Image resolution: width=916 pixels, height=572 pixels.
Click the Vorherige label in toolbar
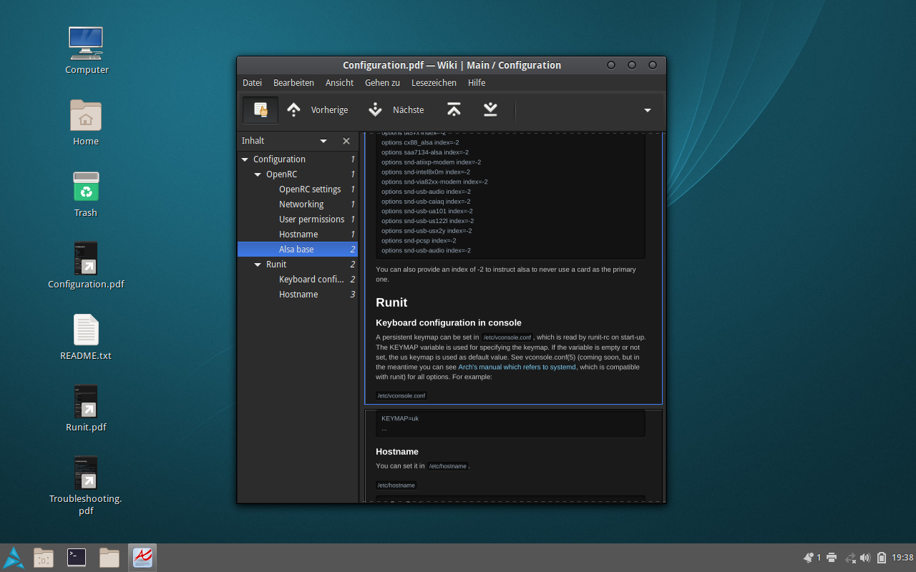329,110
